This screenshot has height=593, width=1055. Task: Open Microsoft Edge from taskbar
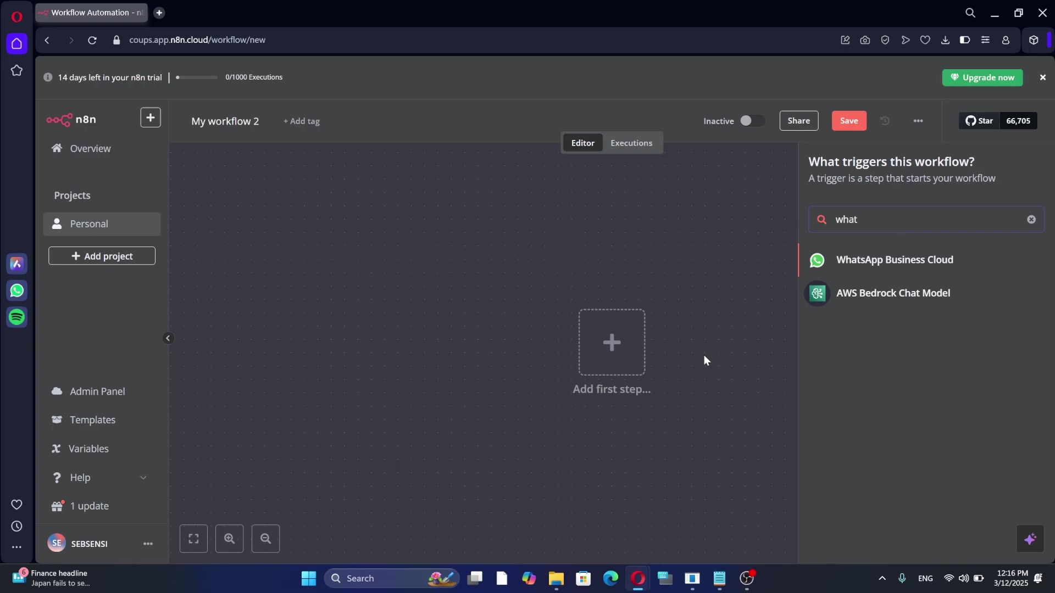[x=610, y=578]
